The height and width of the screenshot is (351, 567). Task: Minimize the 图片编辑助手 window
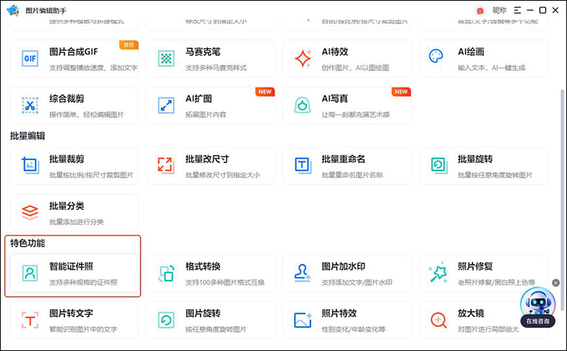pos(530,11)
